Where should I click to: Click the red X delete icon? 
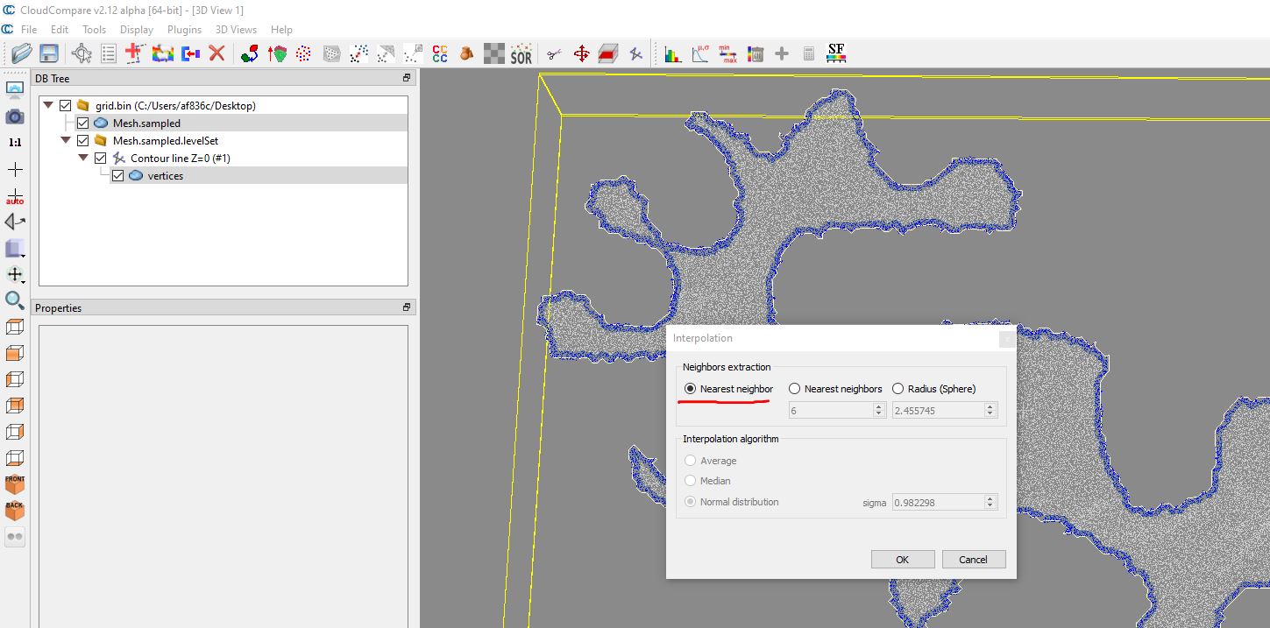(x=216, y=54)
